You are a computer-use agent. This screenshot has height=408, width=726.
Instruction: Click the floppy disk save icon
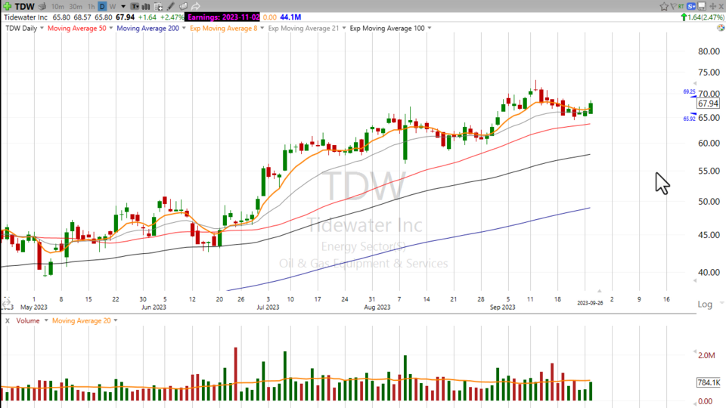click(702, 6)
